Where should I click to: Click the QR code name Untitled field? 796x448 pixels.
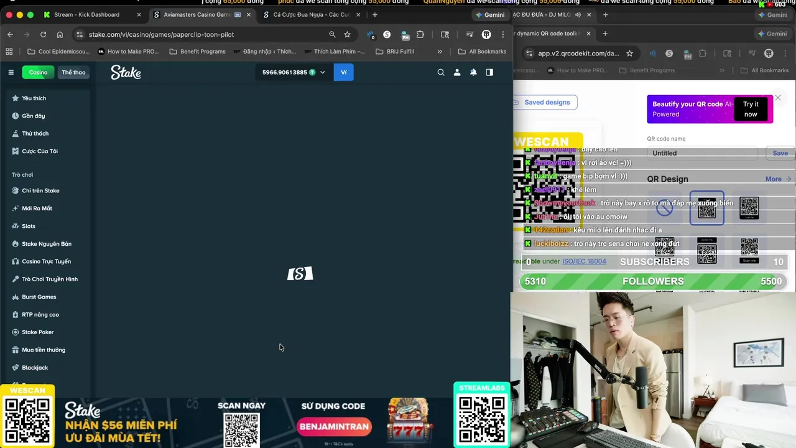tap(702, 153)
